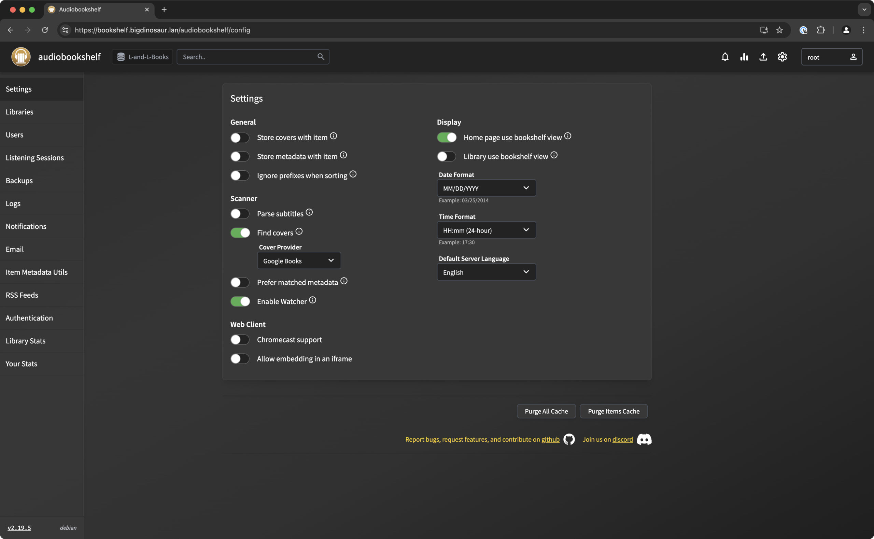Disable the Find covers toggle
This screenshot has width=874, height=539.
coord(240,233)
